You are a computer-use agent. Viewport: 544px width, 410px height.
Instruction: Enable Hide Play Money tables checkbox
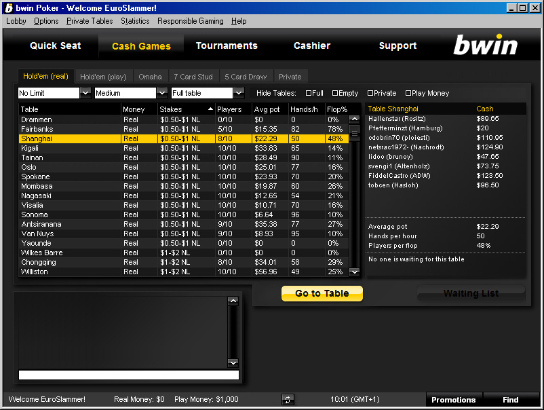click(408, 93)
